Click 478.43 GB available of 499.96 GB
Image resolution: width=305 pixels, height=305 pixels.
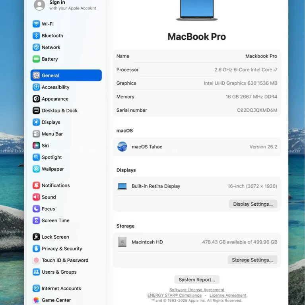tap(240, 242)
